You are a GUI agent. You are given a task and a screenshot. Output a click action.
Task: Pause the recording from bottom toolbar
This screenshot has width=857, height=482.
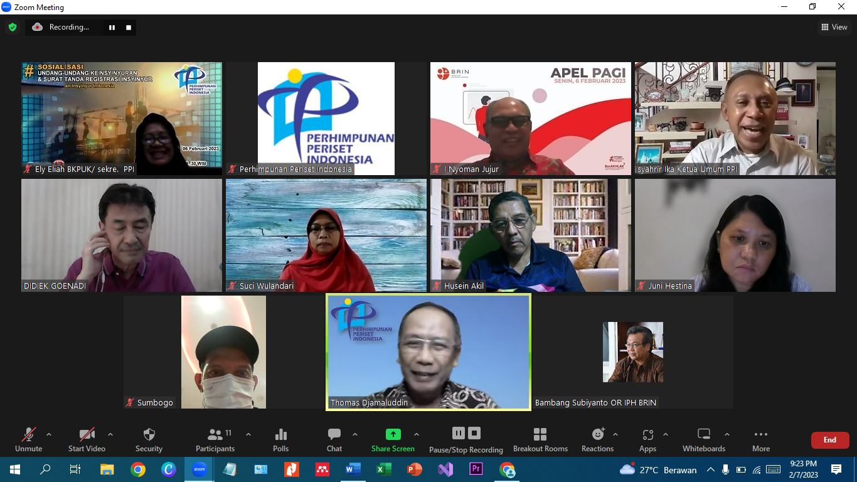point(459,433)
